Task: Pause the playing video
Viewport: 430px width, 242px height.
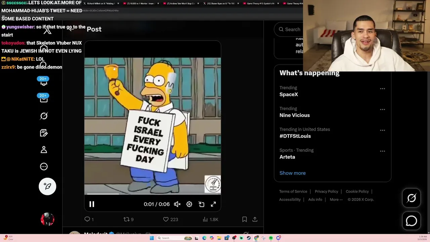Action: point(92,204)
